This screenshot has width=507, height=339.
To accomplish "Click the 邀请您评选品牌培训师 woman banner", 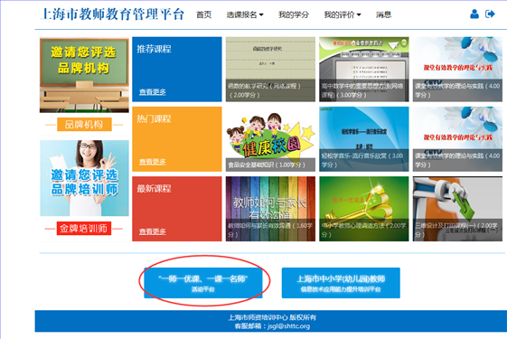I will click(84, 178).
